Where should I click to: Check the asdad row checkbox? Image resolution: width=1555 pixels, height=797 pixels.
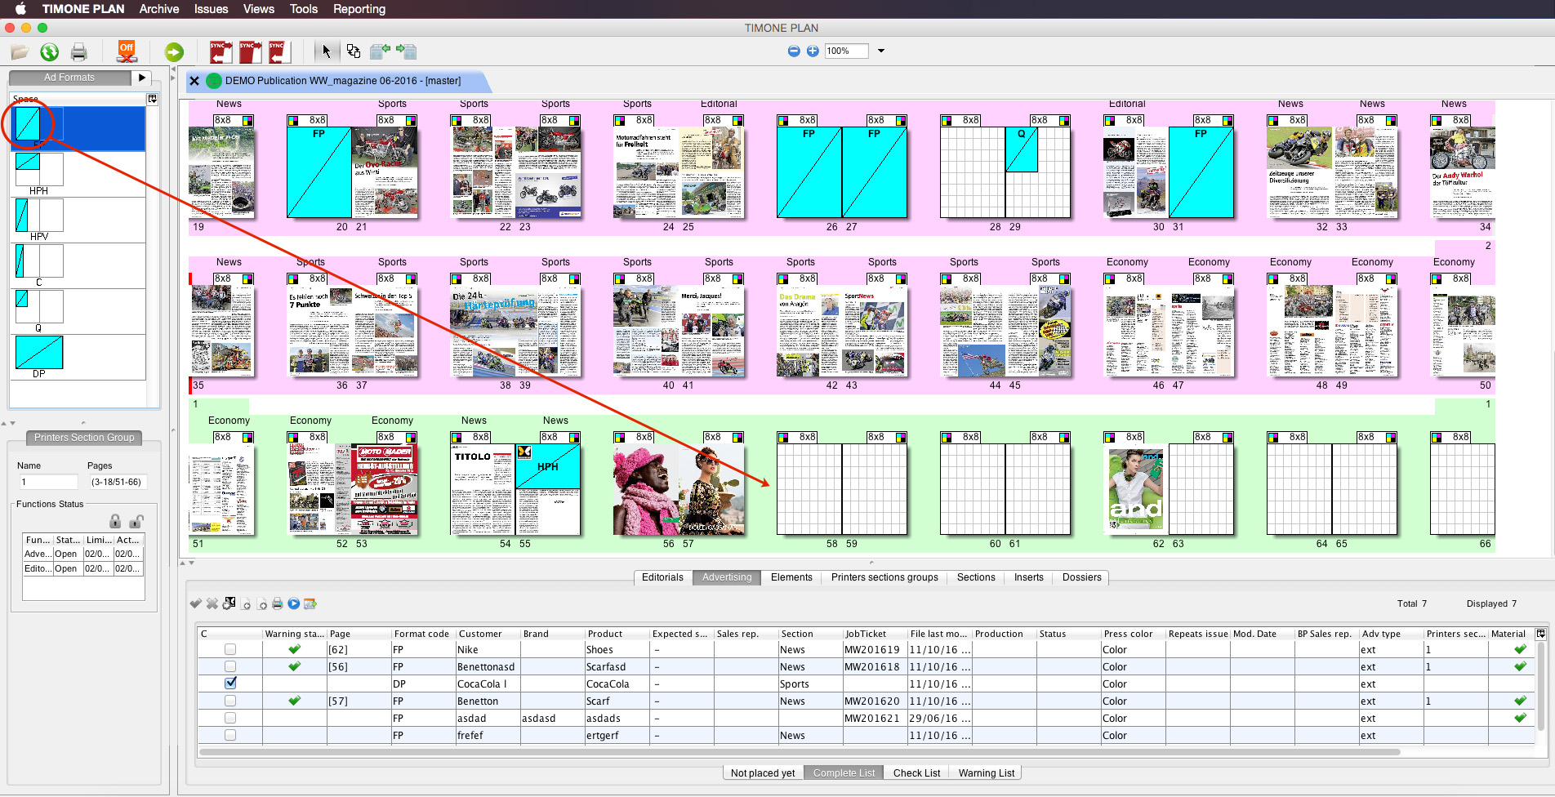click(x=230, y=718)
